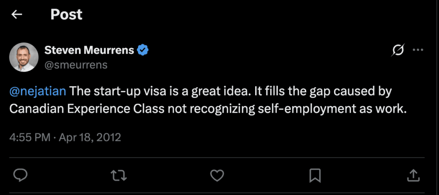Open Grok explain icon on post
Viewport: 439px width, 195px height.
397,51
